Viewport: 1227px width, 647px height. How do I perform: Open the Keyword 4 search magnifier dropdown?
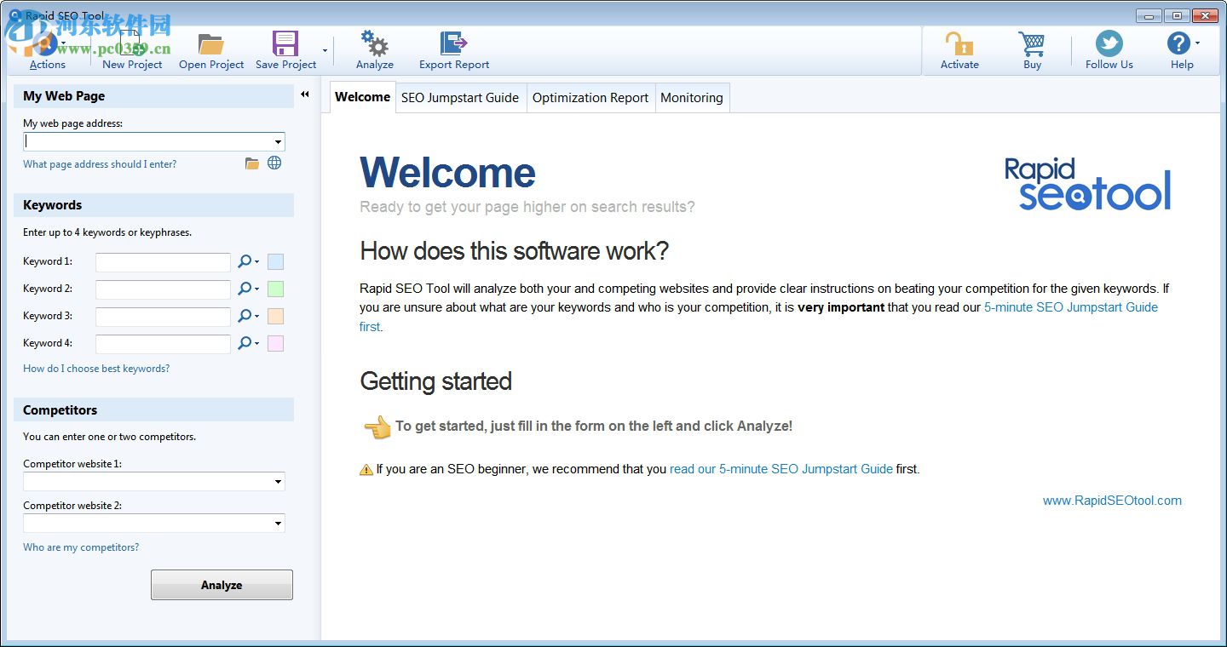[248, 344]
